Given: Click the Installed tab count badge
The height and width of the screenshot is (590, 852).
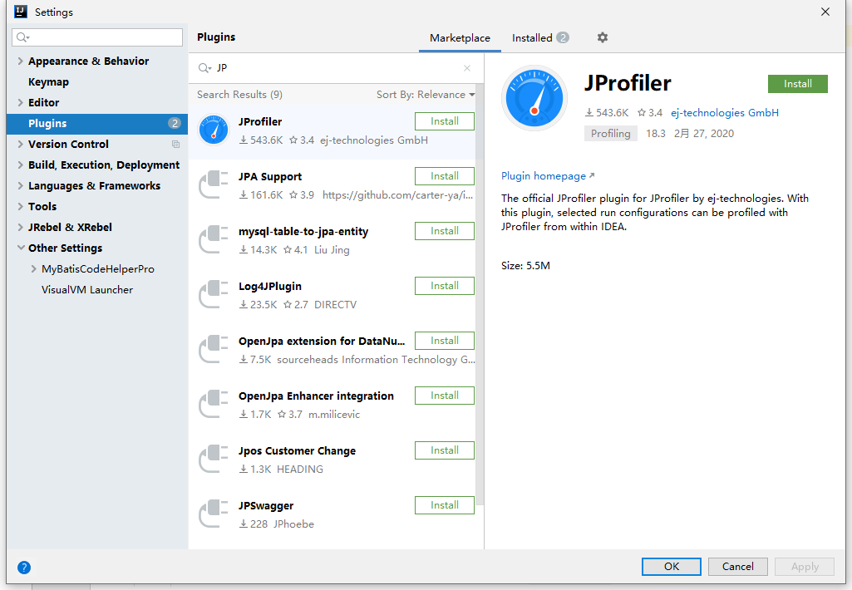Looking at the screenshot, I should point(563,37).
